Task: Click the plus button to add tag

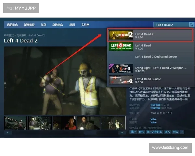Action: coord(182,132)
